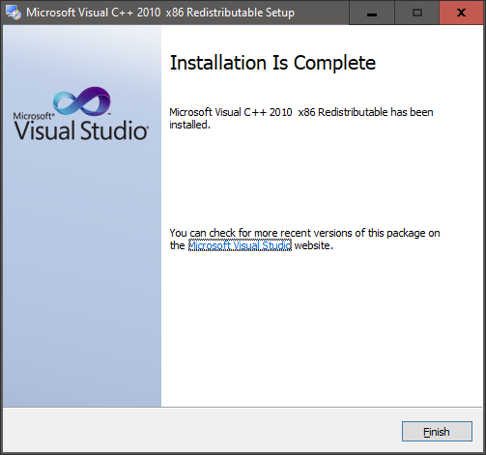Image resolution: width=486 pixels, height=455 pixels.
Task: Minimize the Redistributable Setup window
Action: pos(372,13)
